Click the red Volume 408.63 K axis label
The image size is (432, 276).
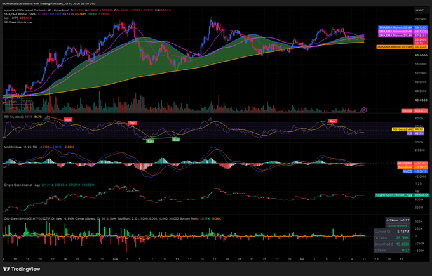tap(414, 111)
